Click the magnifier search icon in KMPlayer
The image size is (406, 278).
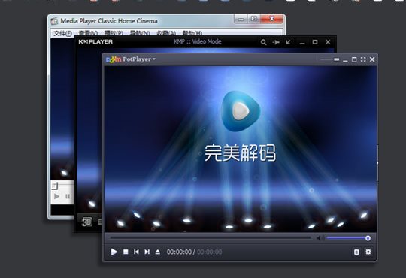pyautogui.click(x=263, y=42)
